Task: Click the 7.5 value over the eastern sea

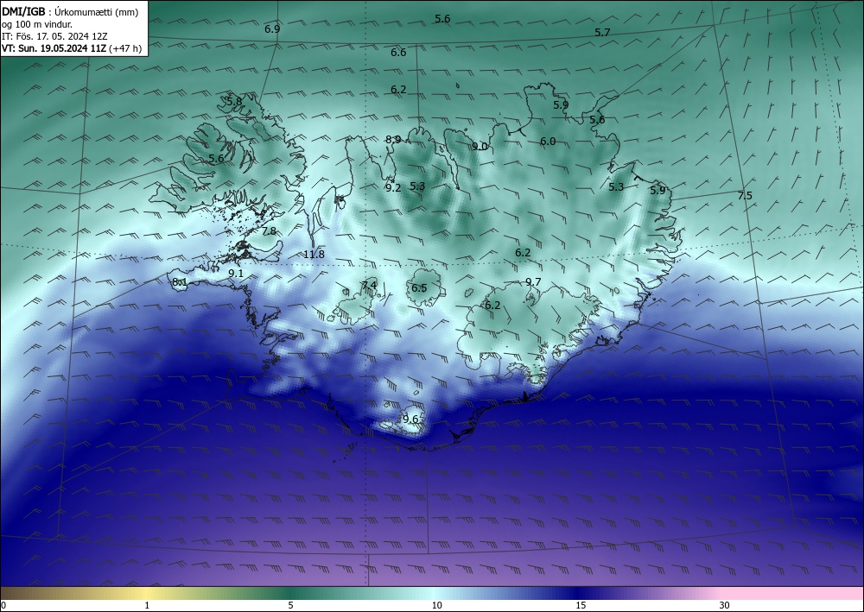Action: [745, 195]
